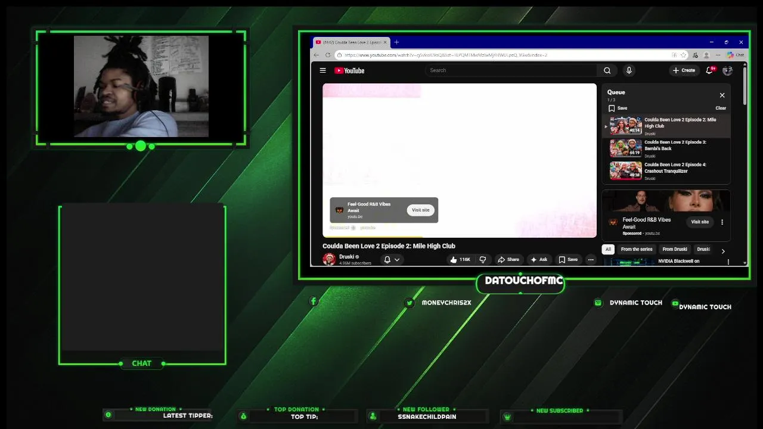Click the webcam feed thumbnail
This screenshot has height=429, width=763.
(141, 86)
